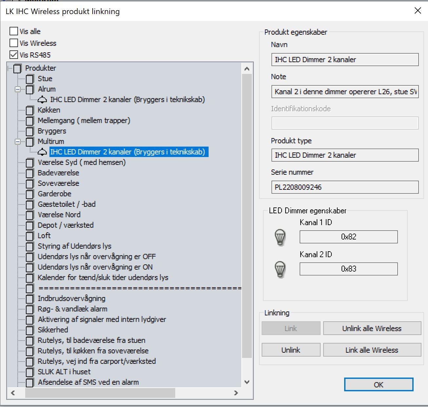428x407 pixels.
Task: Select Rutelys, vej ind fra carport/værksted
Action: pyautogui.click(x=97, y=361)
